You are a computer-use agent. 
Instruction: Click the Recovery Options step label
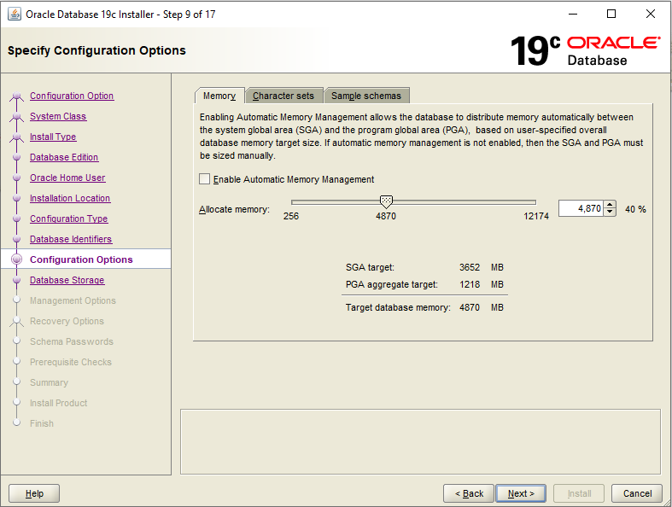[x=67, y=321]
